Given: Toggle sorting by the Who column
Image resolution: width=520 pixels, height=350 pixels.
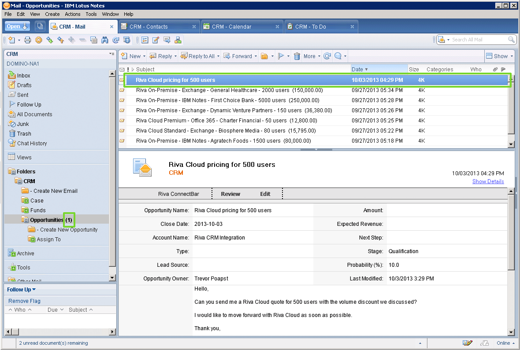Looking at the screenshot, I should pyautogui.click(x=475, y=69).
